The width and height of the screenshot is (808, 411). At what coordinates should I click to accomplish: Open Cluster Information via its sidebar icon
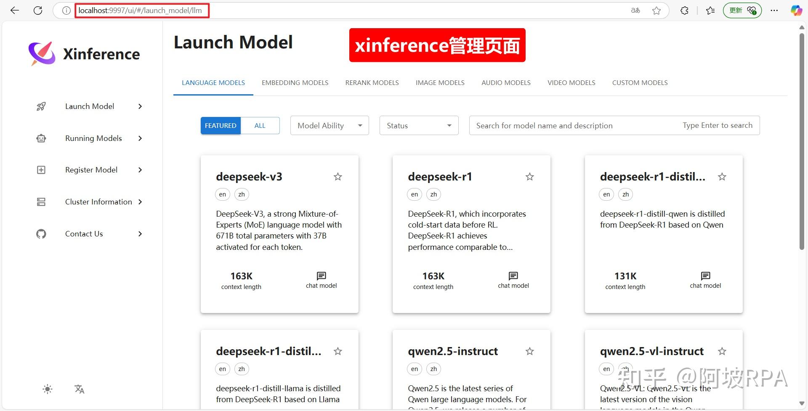tap(40, 202)
